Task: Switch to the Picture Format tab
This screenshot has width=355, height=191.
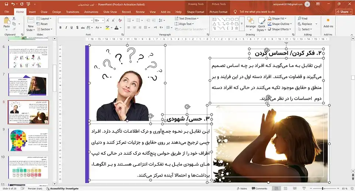Action: coord(219,12)
